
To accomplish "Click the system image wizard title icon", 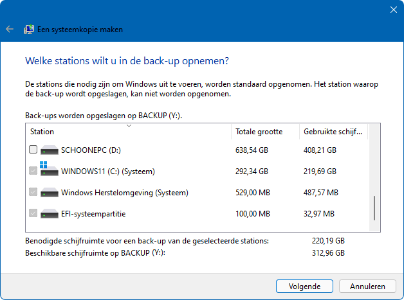I will [29, 30].
